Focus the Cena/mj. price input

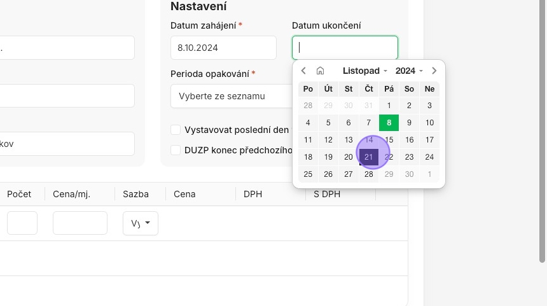80,223
